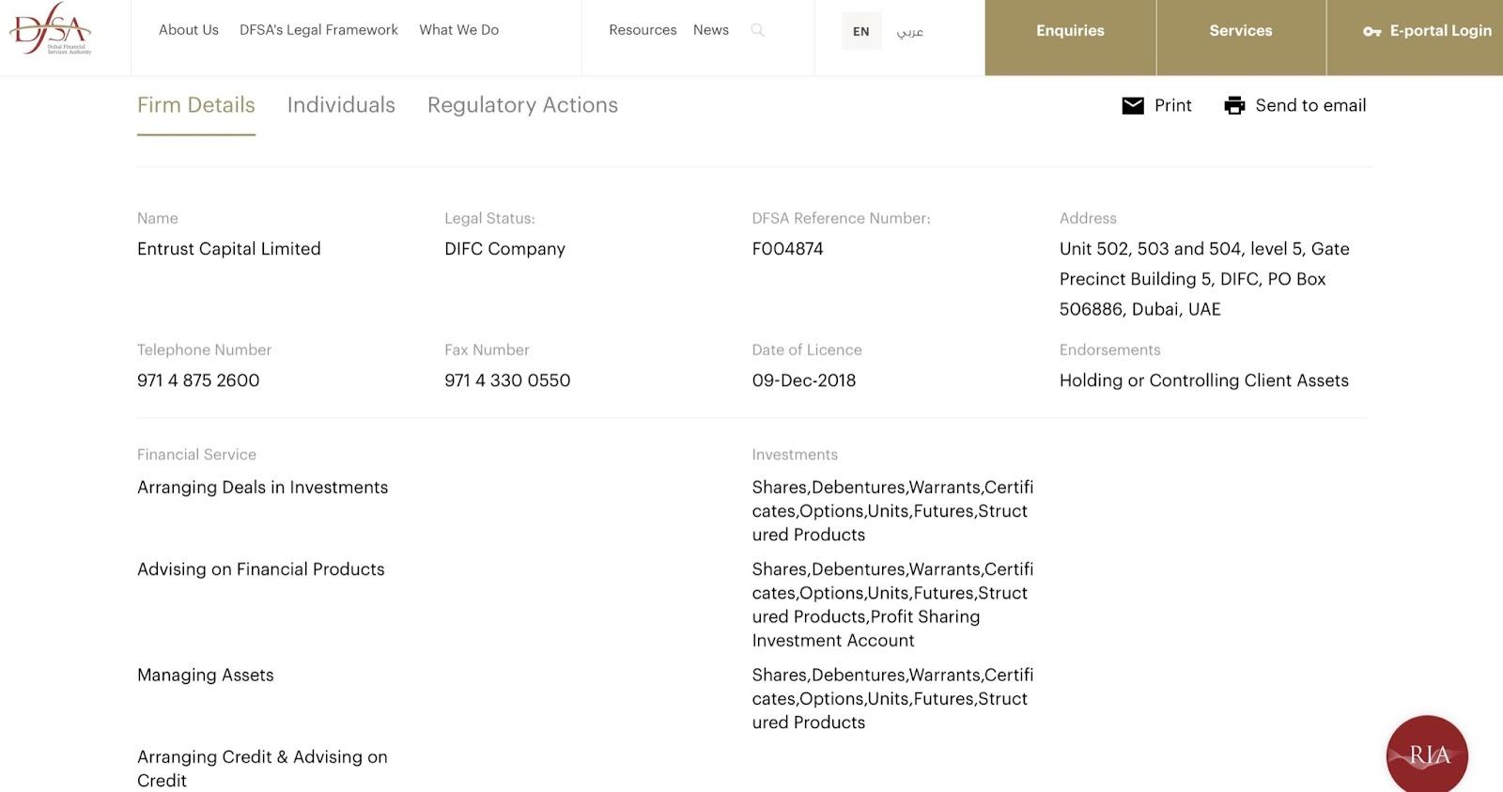Switch to the Regulatory Actions tab
1503x792 pixels.
(522, 105)
